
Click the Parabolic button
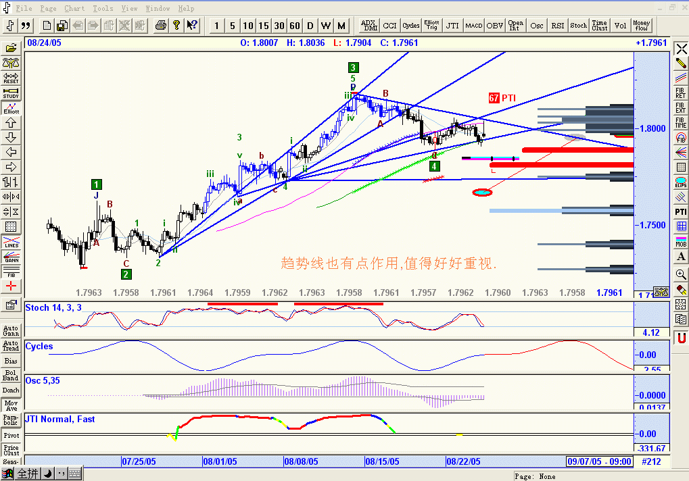coord(11,420)
